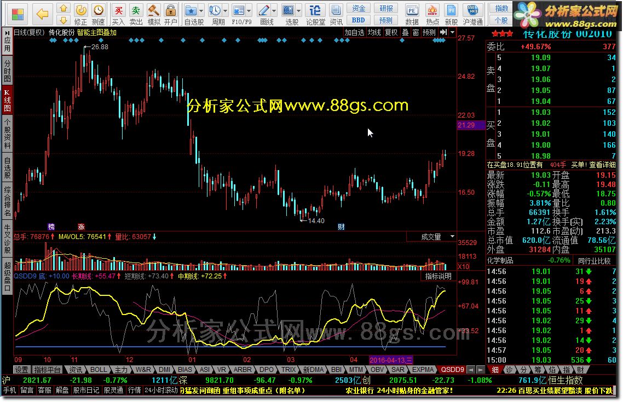Switch to the TRIX indicator tab

[289, 370]
